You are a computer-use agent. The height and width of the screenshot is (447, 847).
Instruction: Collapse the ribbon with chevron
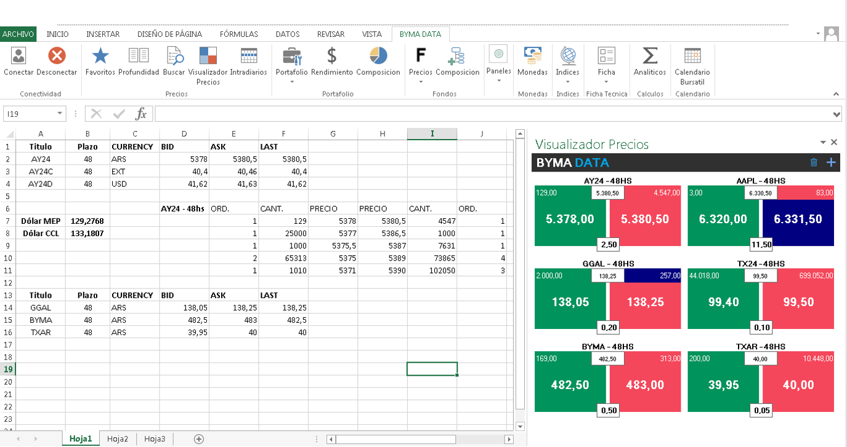[x=836, y=94]
